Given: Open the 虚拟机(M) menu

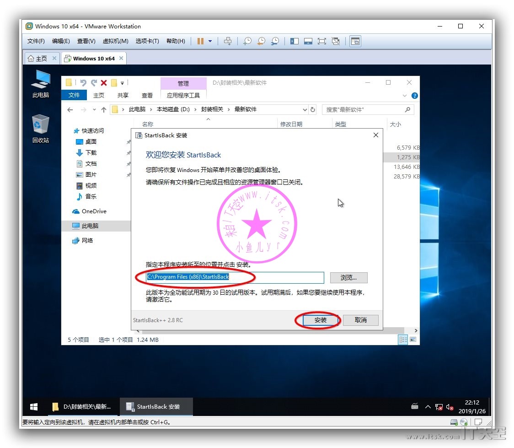Looking at the screenshot, I should [115, 41].
